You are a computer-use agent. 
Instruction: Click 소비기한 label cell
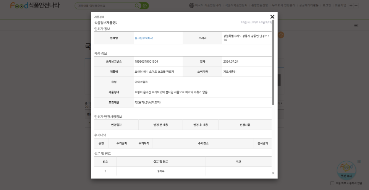coord(202,72)
